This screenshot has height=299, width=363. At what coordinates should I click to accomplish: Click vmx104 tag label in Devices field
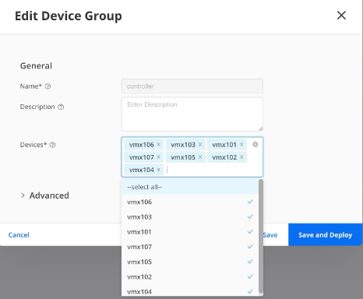coord(142,170)
